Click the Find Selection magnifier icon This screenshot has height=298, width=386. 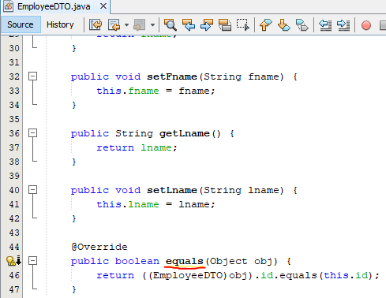(171, 25)
